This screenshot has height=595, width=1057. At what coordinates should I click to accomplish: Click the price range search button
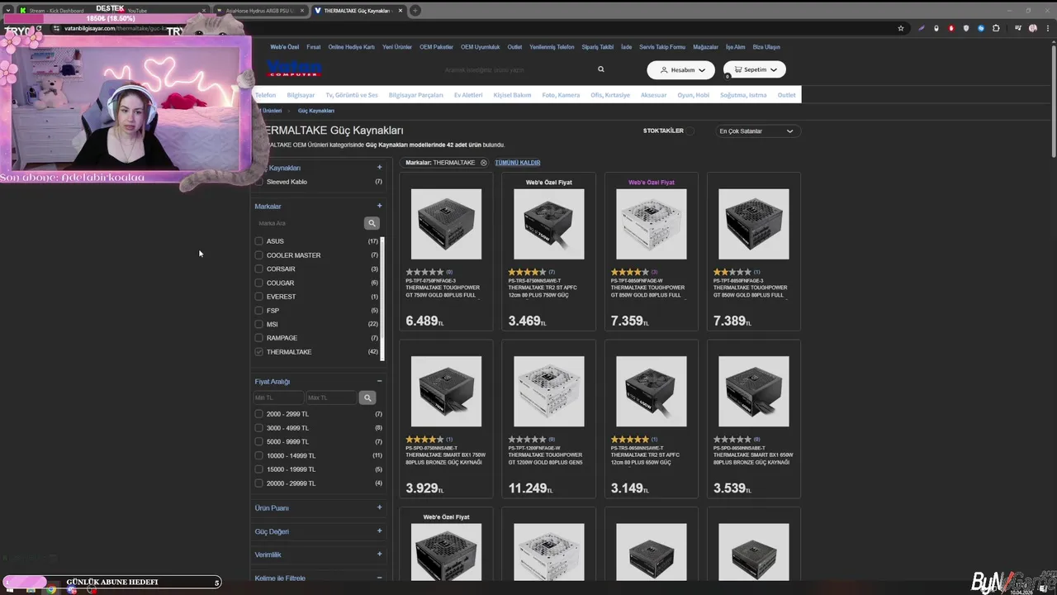point(367,397)
